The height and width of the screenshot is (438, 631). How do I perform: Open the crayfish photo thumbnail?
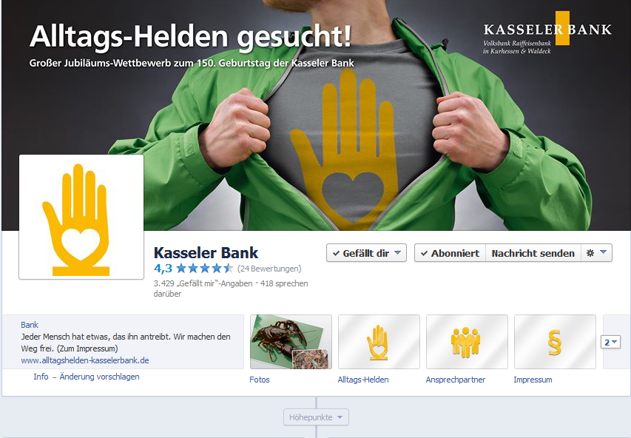tap(291, 342)
